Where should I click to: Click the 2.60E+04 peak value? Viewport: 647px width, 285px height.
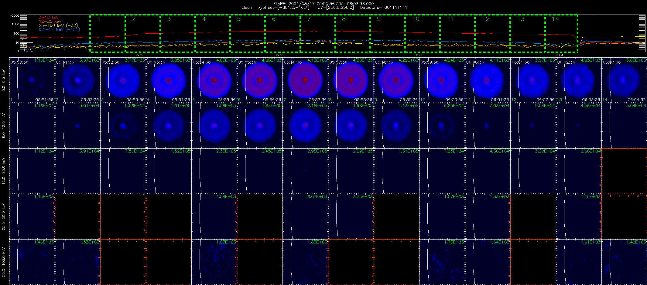(x=591, y=151)
